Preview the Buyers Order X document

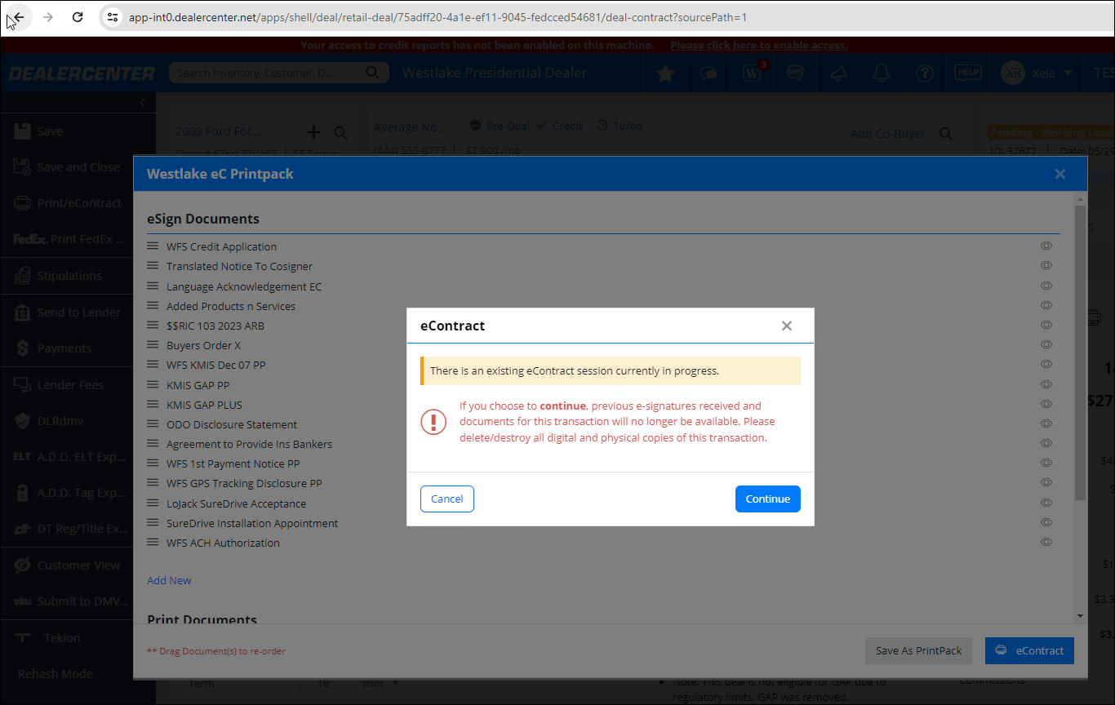click(1046, 344)
